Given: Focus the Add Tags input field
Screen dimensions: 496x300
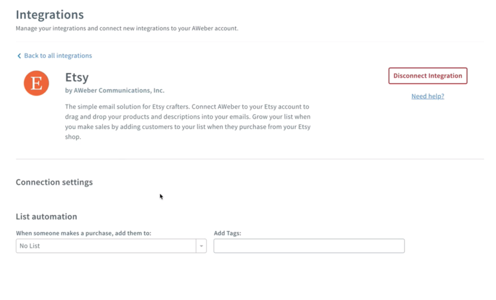Looking at the screenshot, I should (x=309, y=246).
